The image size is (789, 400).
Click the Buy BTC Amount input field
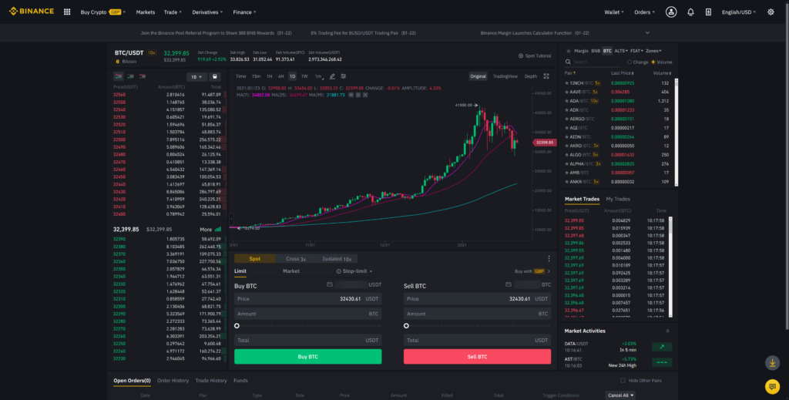(x=307, y=314)
